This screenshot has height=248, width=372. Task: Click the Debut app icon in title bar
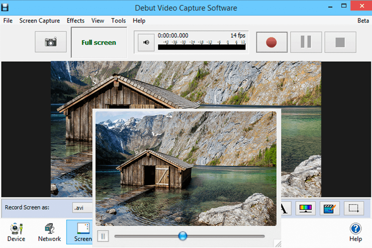pos(5,7)
